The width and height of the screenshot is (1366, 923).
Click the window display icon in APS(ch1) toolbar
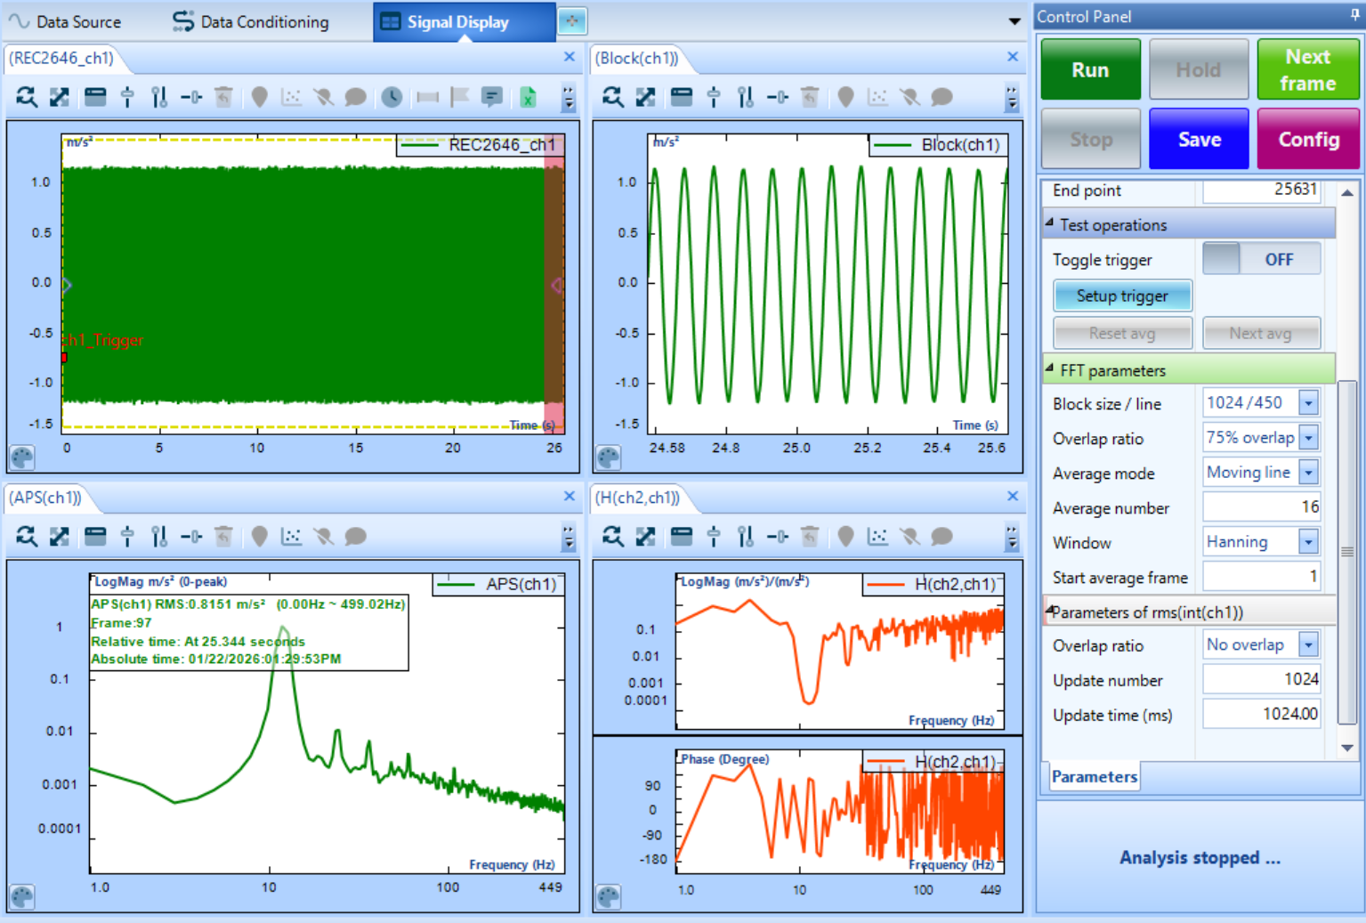(x=95, y=536)
